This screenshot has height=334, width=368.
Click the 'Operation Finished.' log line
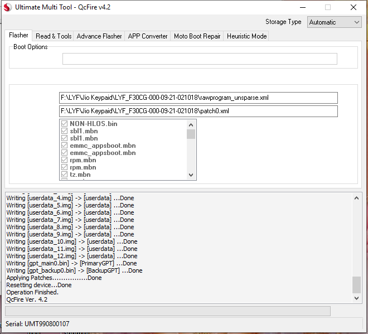[x=32, y=292]
